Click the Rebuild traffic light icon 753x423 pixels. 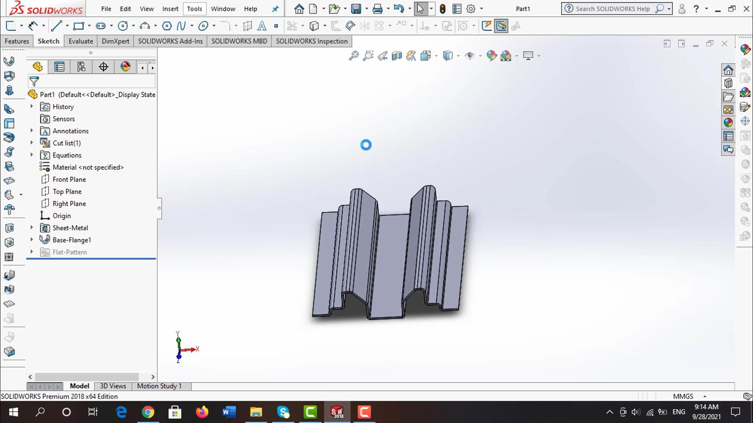coord(442,9)
